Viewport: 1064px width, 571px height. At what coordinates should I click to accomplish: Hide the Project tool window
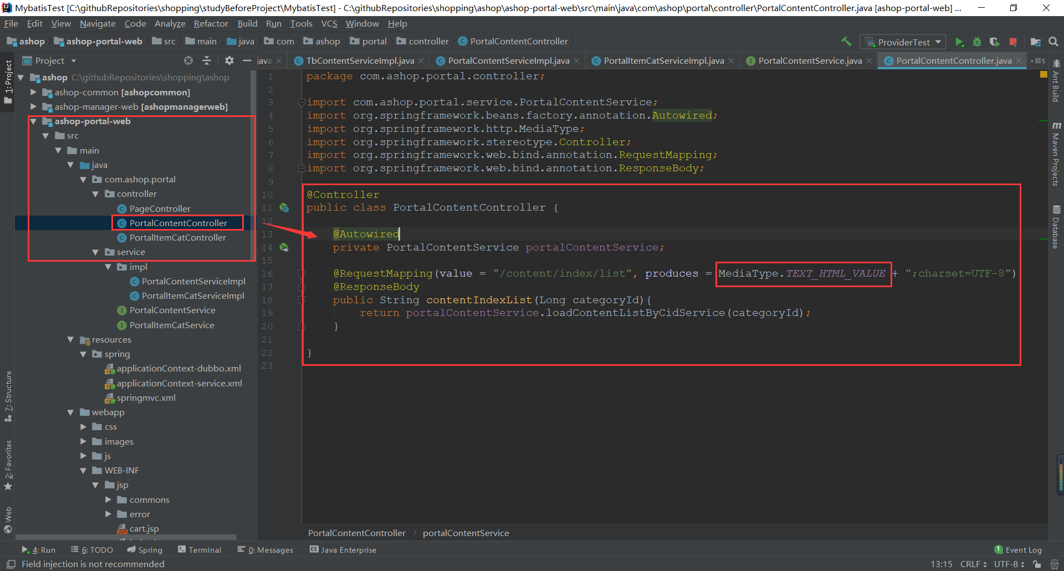[x=247, y=60]
